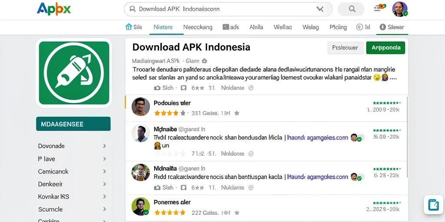The width and height of the screenshot is (445, 222).
Task: Click the large green app icon
Action: (74, 73)
